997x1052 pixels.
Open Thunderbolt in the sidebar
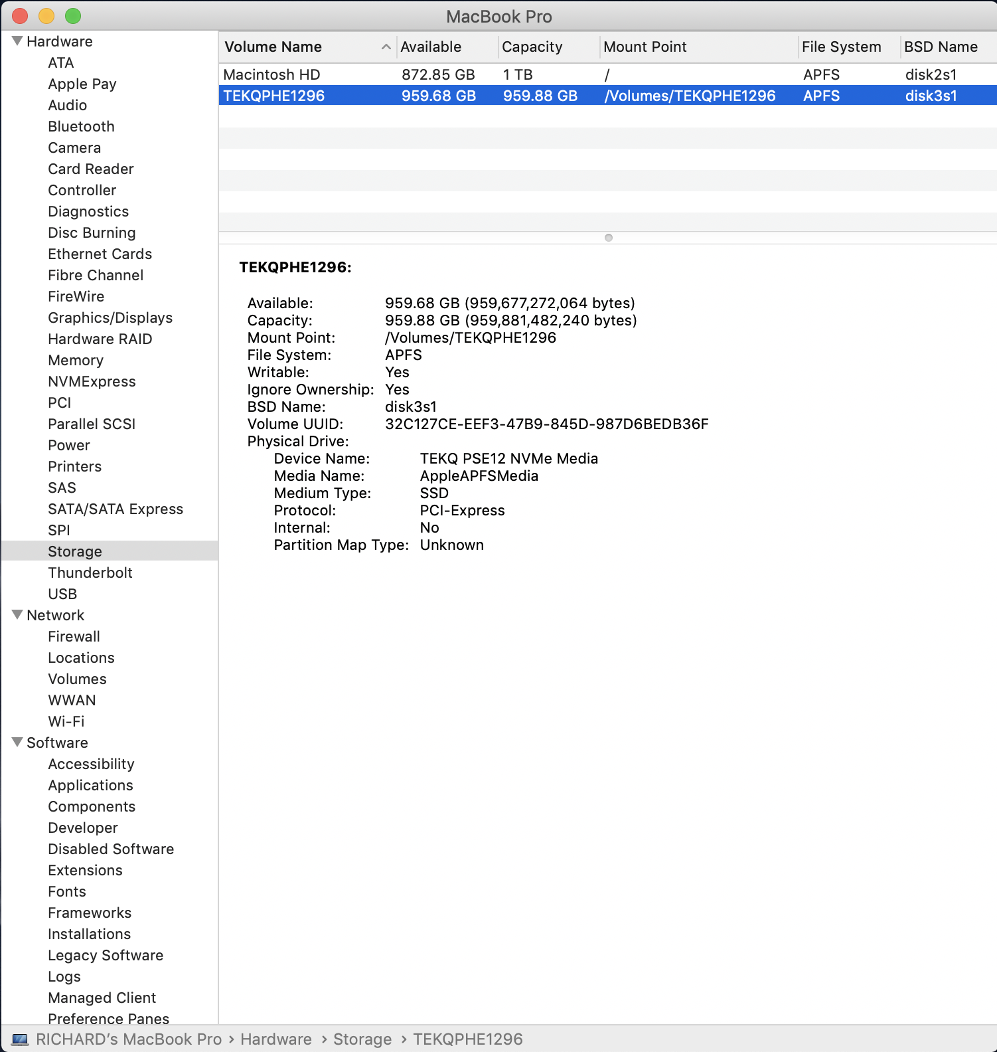click(90, 572)
